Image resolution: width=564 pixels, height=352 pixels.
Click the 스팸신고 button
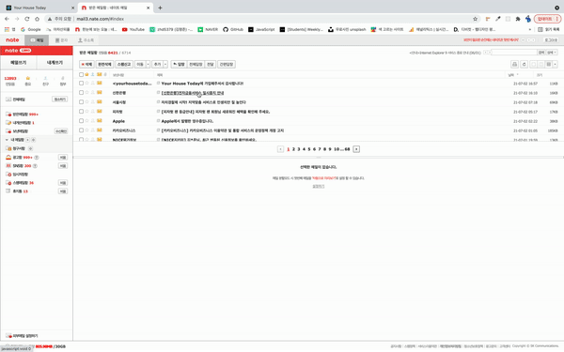pos(124,64)
